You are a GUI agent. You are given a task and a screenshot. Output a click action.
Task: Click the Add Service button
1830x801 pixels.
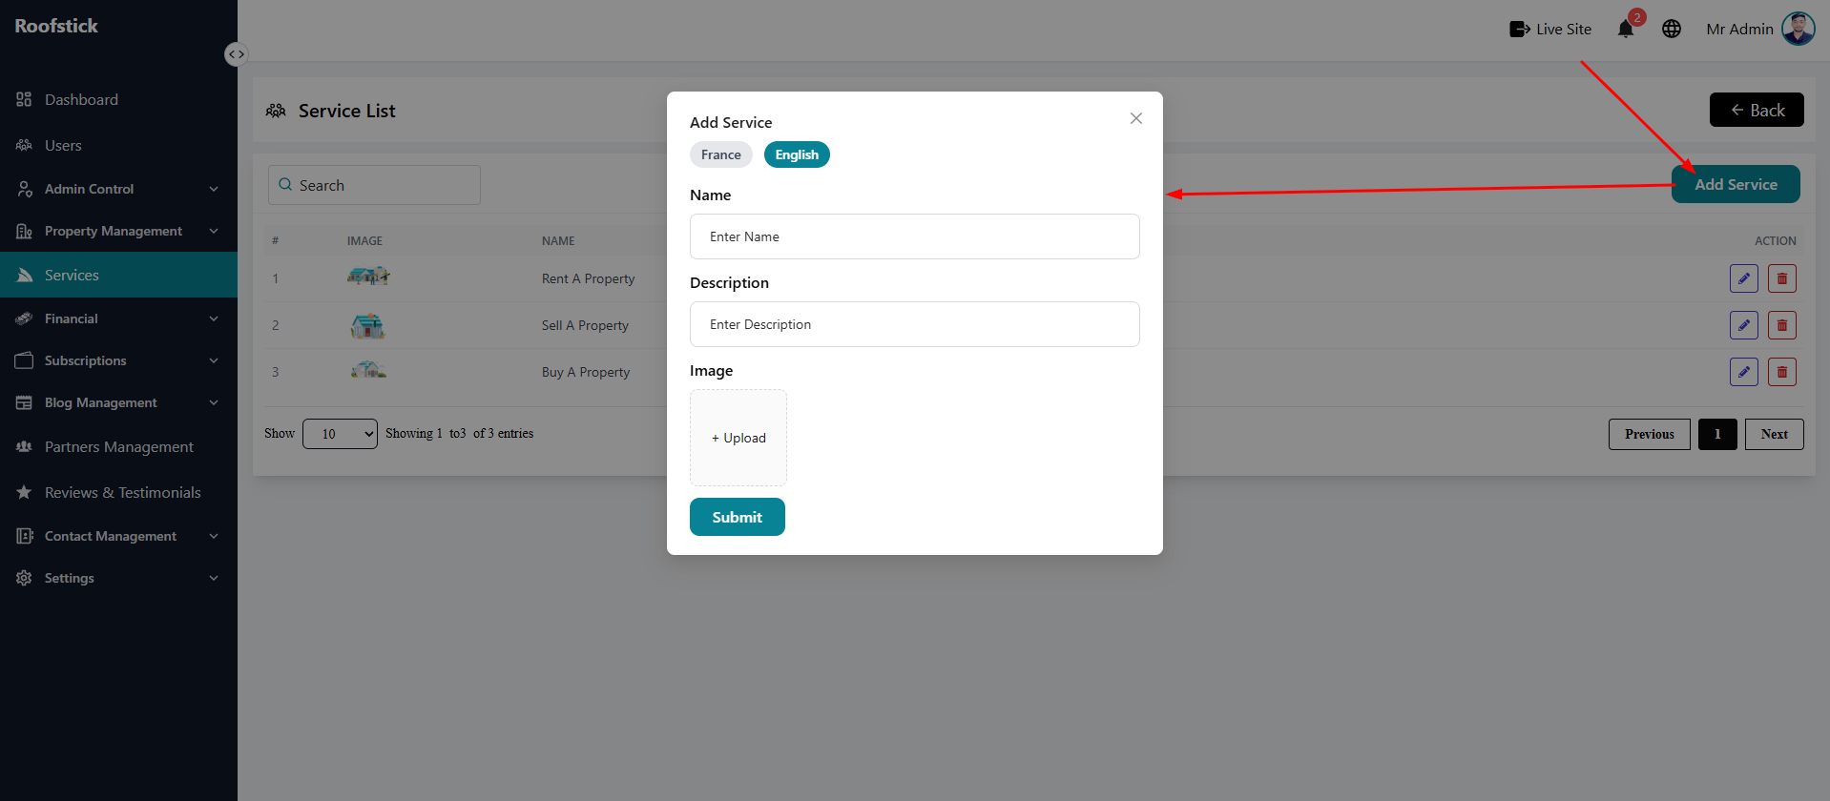pyautogui.click(x=1736, y=184)
